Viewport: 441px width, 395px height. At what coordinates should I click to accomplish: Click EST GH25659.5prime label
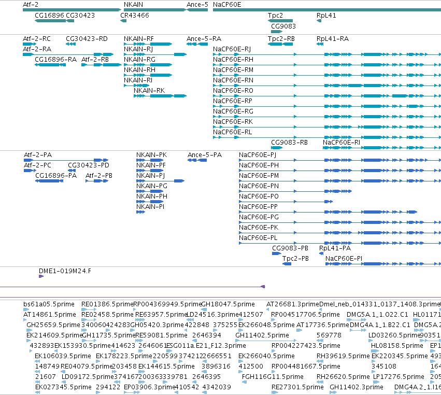pyautogui.click(x=53, y=325)
